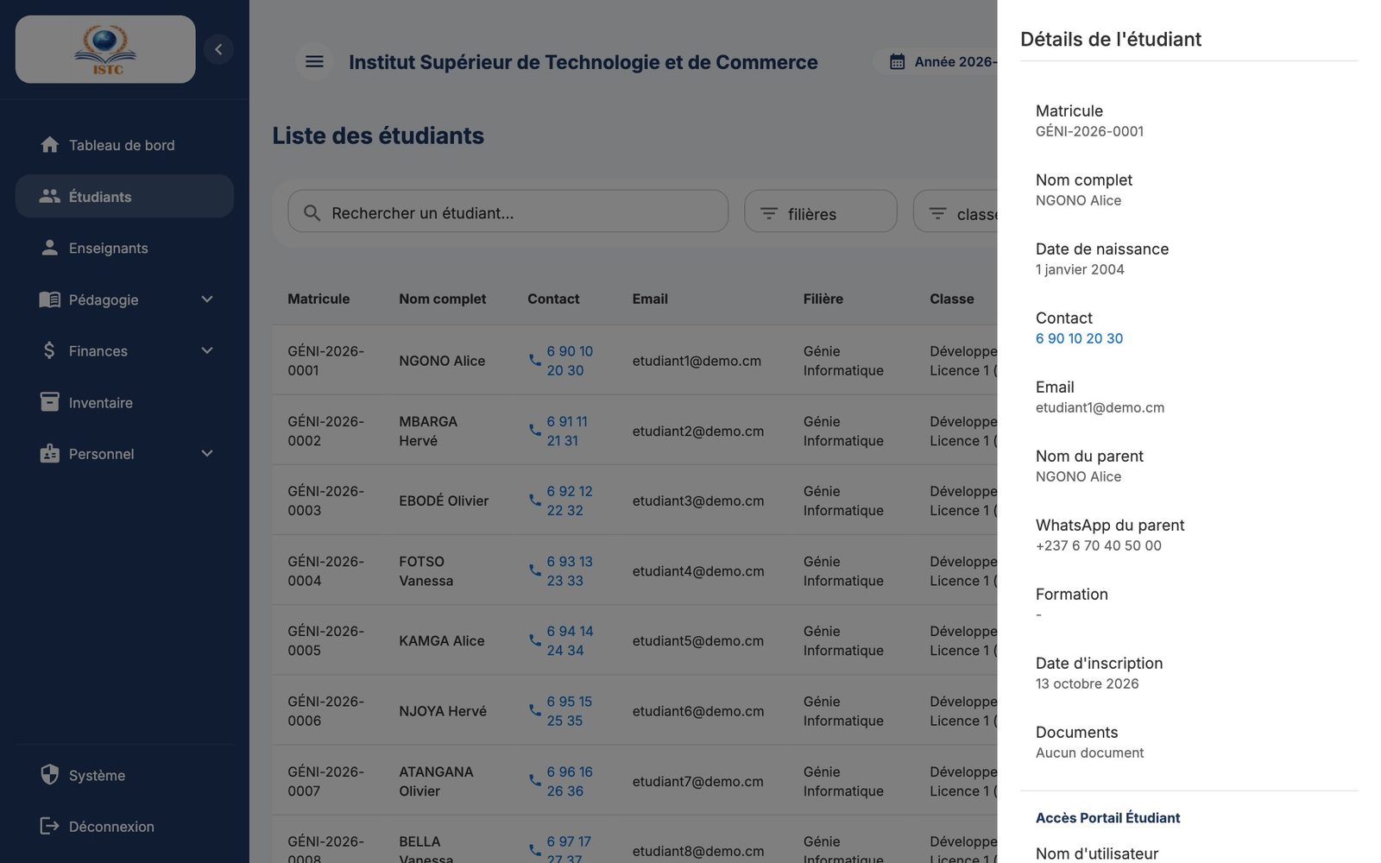Screen dimensions: 1381x863
Task: Click the Déconnexion logout icon
Action: point(50,826)
